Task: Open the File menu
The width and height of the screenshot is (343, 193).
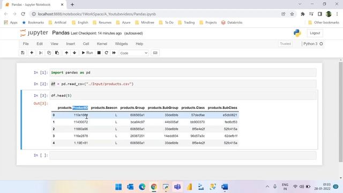Action: point(26,44)
